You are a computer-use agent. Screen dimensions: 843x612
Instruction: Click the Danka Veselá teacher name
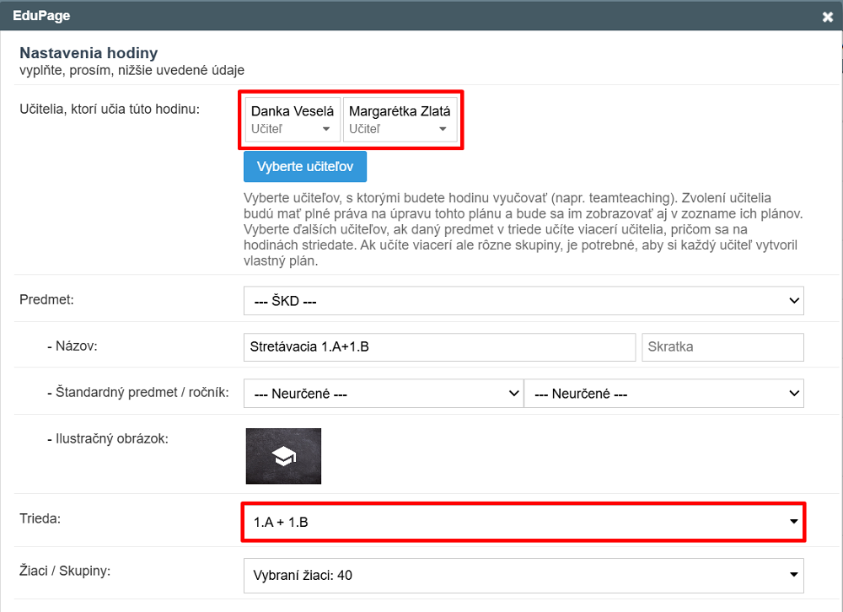(x=293, y=111)
